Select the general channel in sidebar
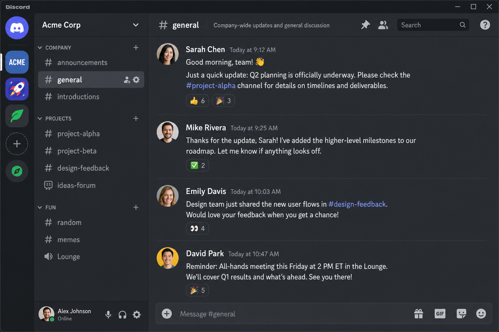Viewport: 499px width, 332px height. click(x=91, y=80)
